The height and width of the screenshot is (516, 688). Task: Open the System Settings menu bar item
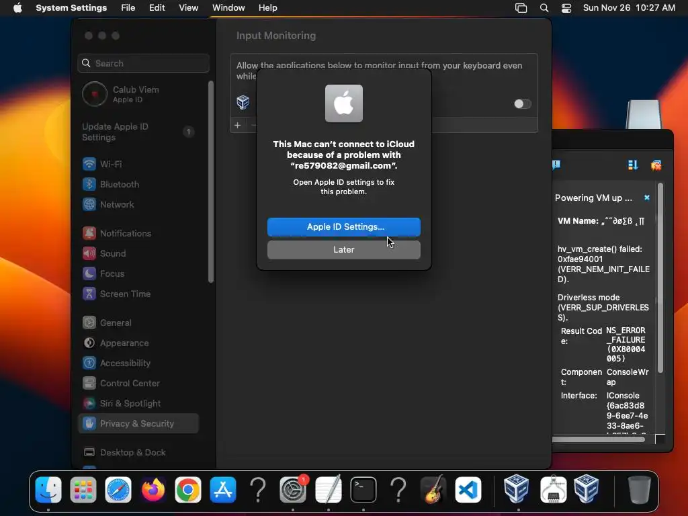click(71, 8)
